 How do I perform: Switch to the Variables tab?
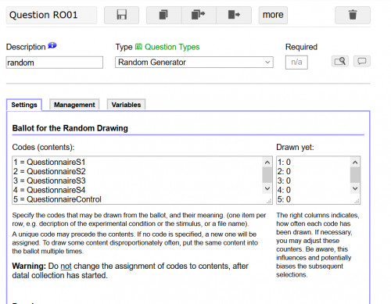tap(126, 105)
